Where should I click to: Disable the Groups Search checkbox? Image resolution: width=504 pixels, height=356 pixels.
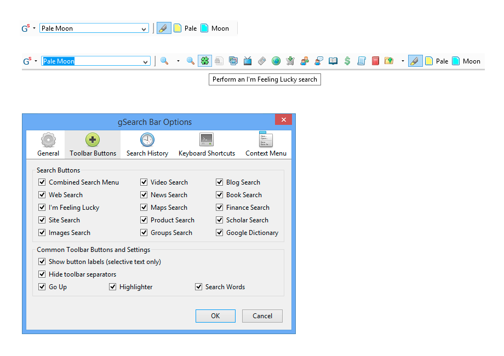click(x=144, y=232)
